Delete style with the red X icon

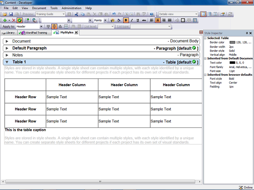[14, 20]
